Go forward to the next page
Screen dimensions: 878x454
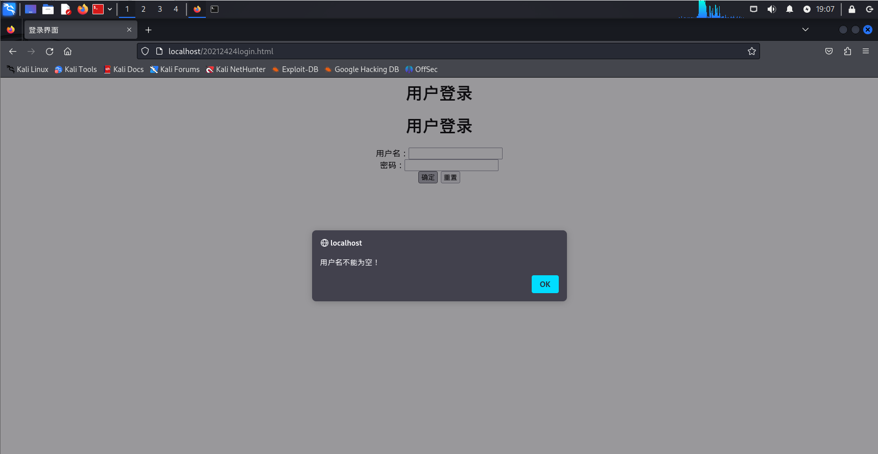pos(31,51)
